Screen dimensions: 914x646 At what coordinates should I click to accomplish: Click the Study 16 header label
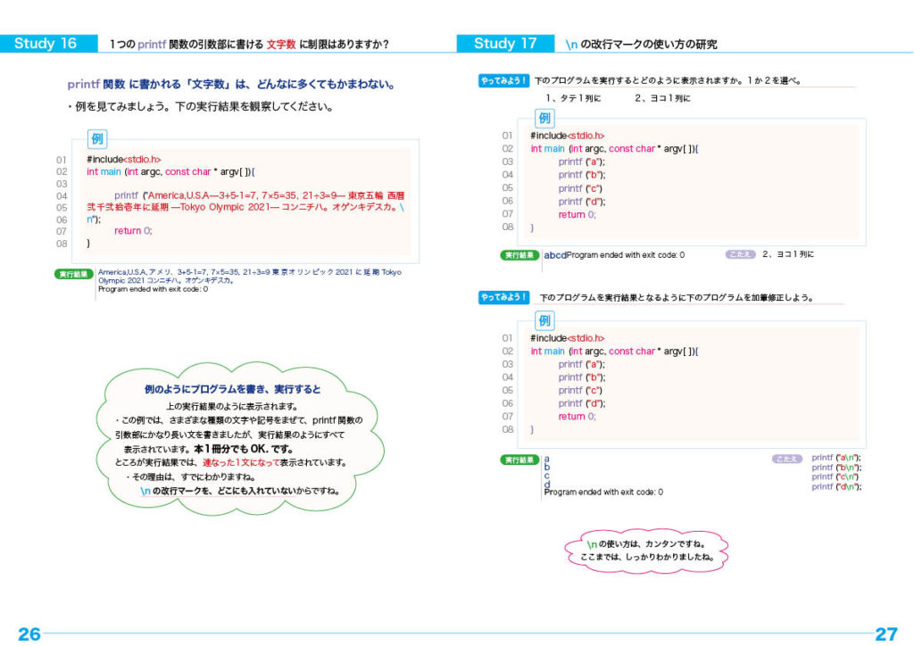[x=45, y=44]
